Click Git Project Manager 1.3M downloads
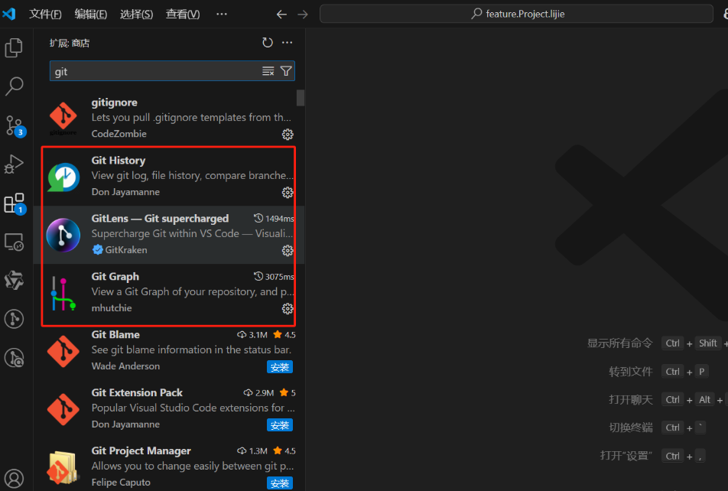The width and height of the screenshot is (728, 491). [252, 450]
